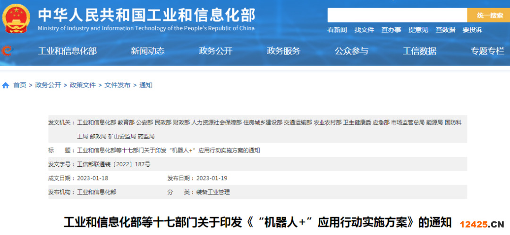Click the search input box
The width and height of the screenshot is (510, 235).
pos(397,15)
